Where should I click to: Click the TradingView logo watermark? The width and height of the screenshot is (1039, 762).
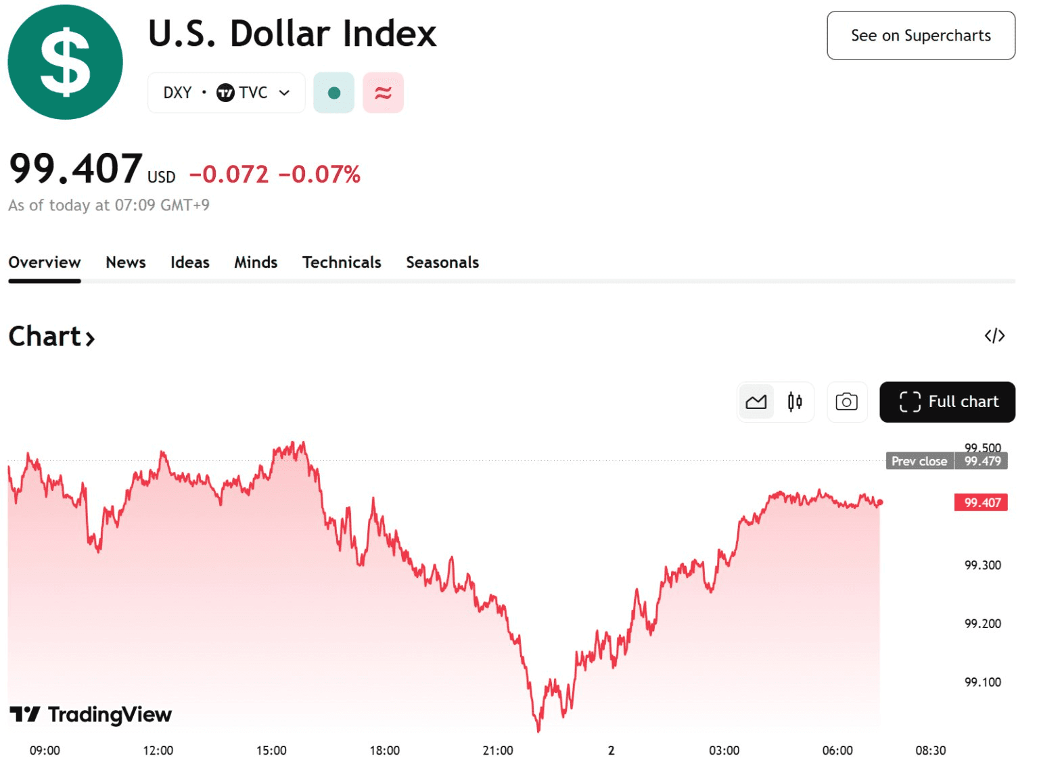[x=91, y=714]
